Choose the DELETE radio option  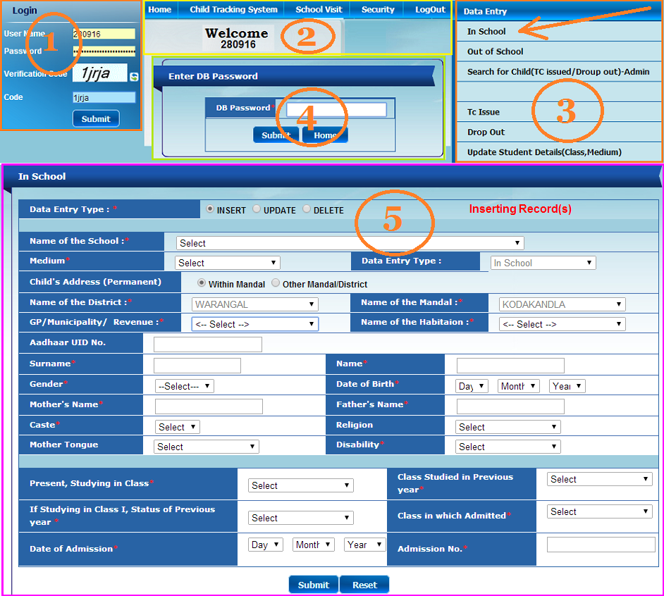[307, 209]
